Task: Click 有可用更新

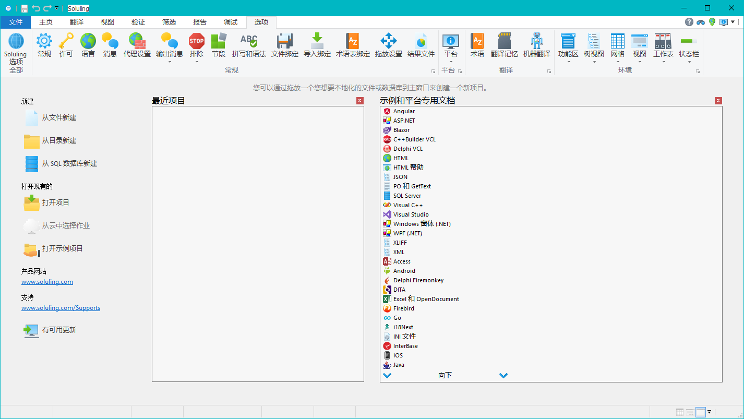Action: tap(50, 330)
